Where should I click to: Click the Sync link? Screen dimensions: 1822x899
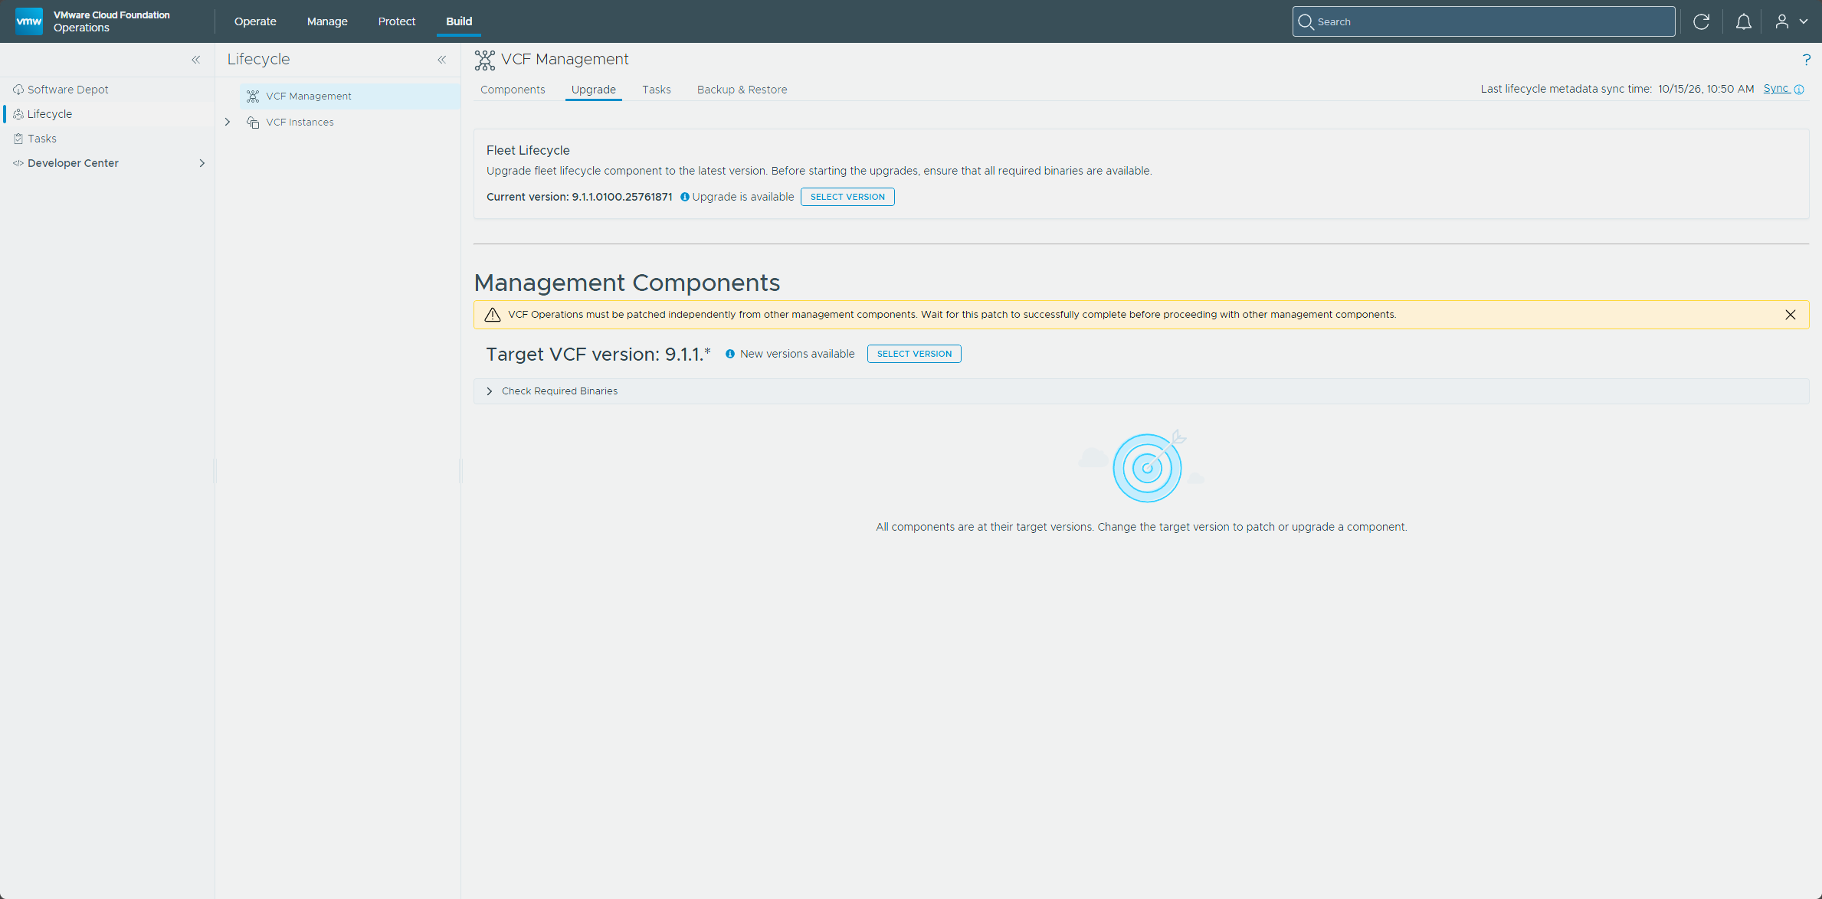tap(1776, 89)
